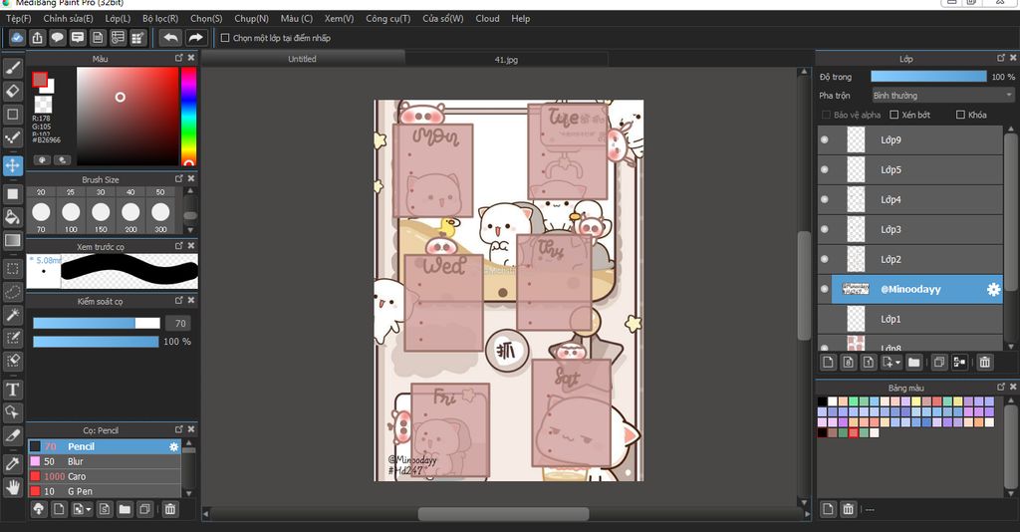Click the red foreground color swatch
Screen dimensions: 1020x532
tap(40, 80)
